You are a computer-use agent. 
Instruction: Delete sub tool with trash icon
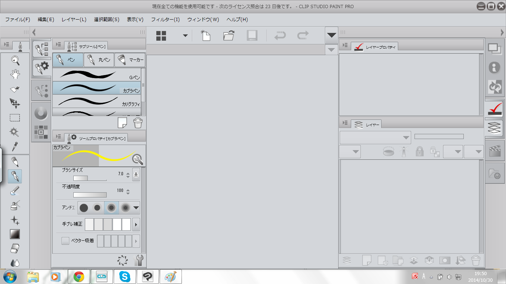pyautogui.click(x=138, y=123)
